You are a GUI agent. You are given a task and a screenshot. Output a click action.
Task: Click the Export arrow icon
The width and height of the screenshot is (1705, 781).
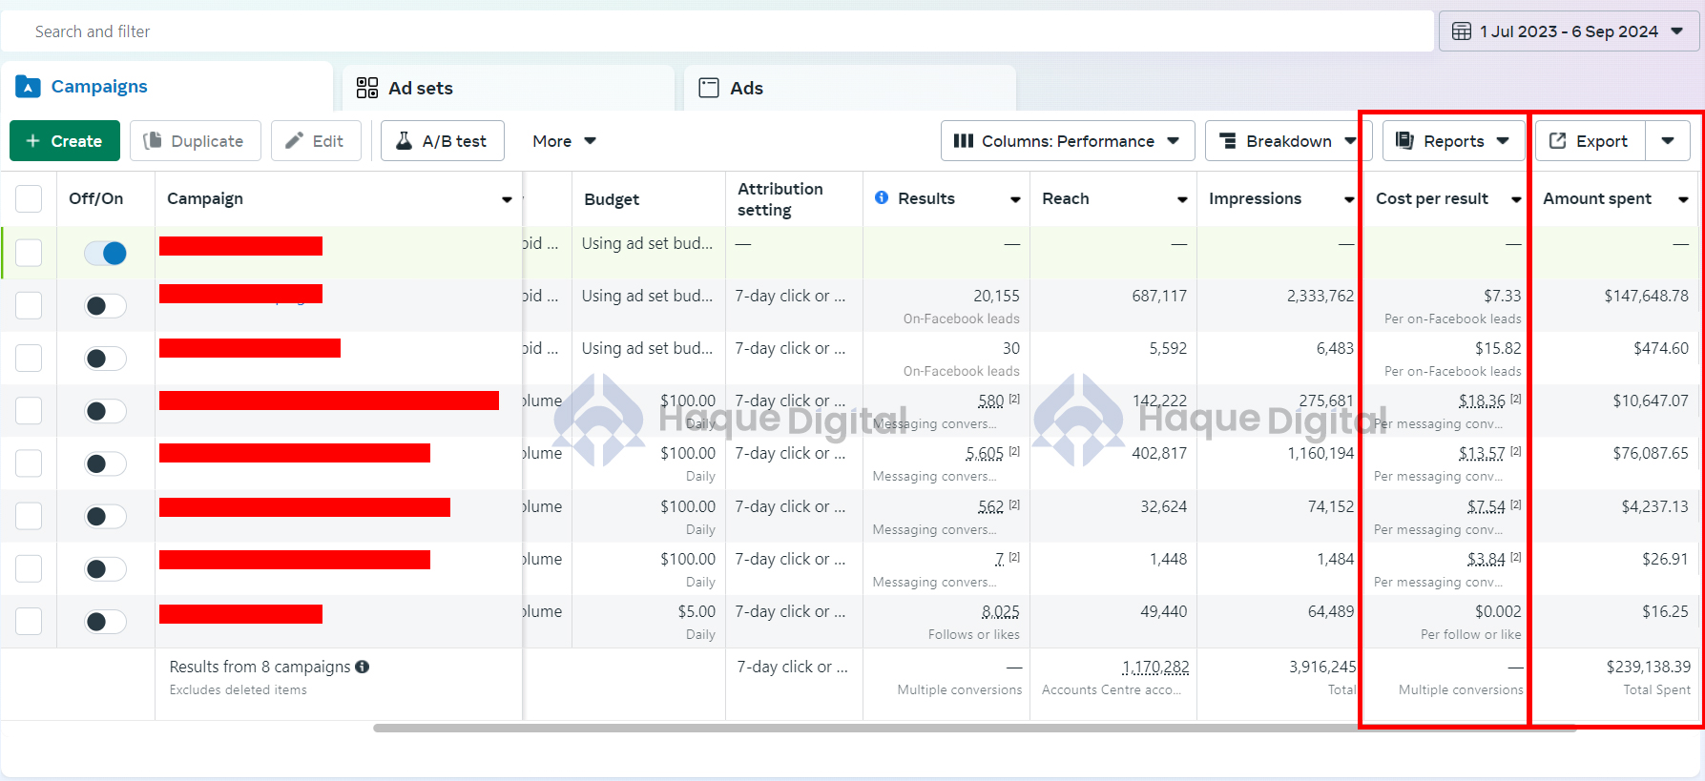point(1558,141)
